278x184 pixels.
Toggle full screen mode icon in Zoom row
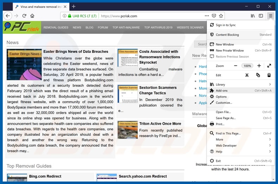[269, 66]
